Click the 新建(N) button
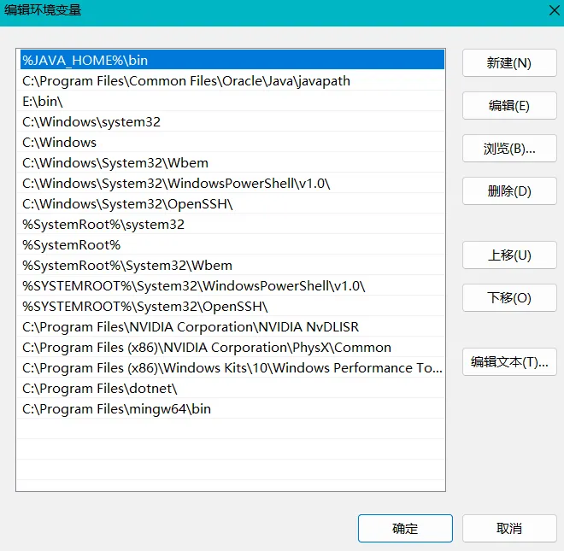The width and height of the screenshot is (564, 551). [x=509, y=63]
